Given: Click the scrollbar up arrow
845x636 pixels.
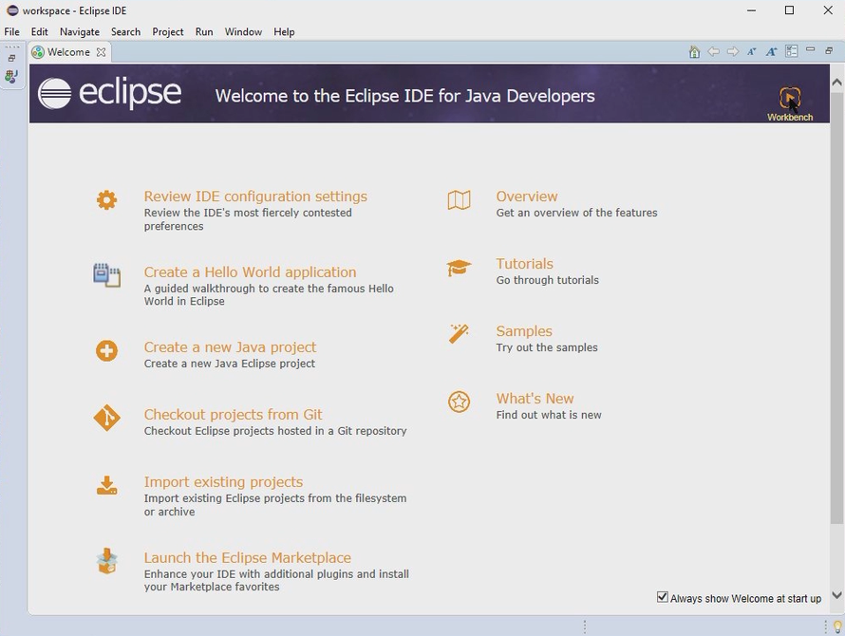Looking at the screenshot, I should pyautogui.click(x=836, y=83).
